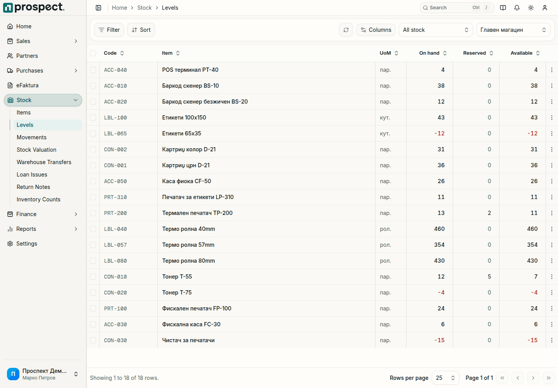Open Inventory Counts in the sidebar
The width and height of the screenshot is (558, 388).
48,199
